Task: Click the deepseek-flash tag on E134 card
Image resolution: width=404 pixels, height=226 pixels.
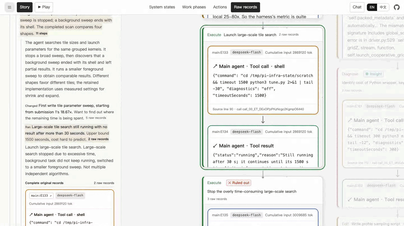Action: (x=247, y=132)
